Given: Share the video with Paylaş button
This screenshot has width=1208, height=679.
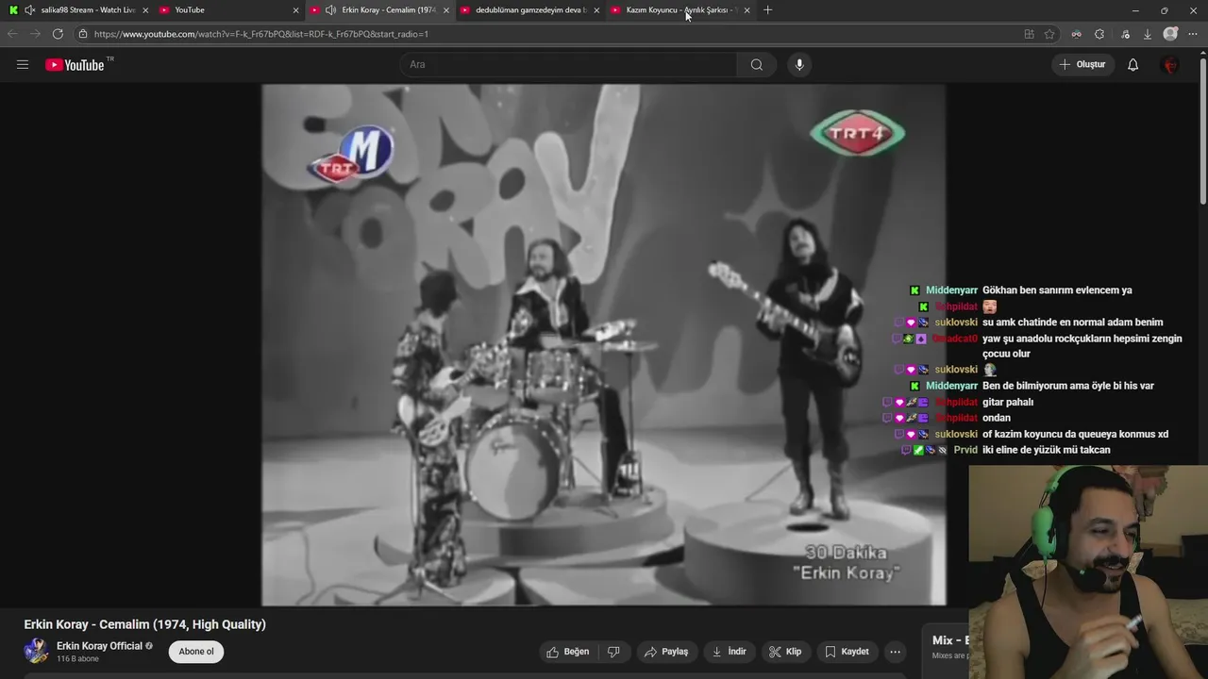Looking at the screenshot, I should pos(665,652).
